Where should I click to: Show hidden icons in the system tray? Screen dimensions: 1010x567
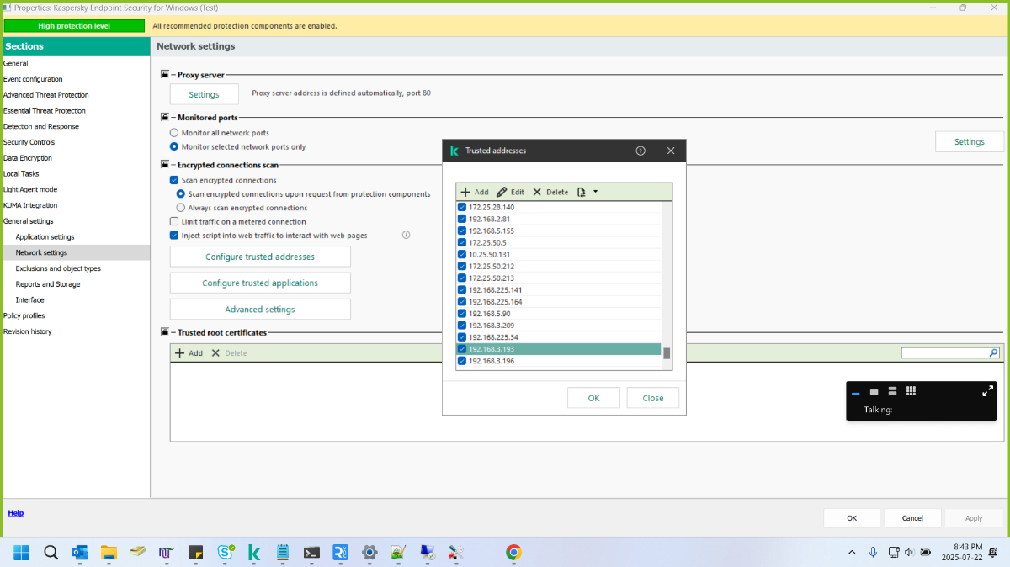[852, 553]
